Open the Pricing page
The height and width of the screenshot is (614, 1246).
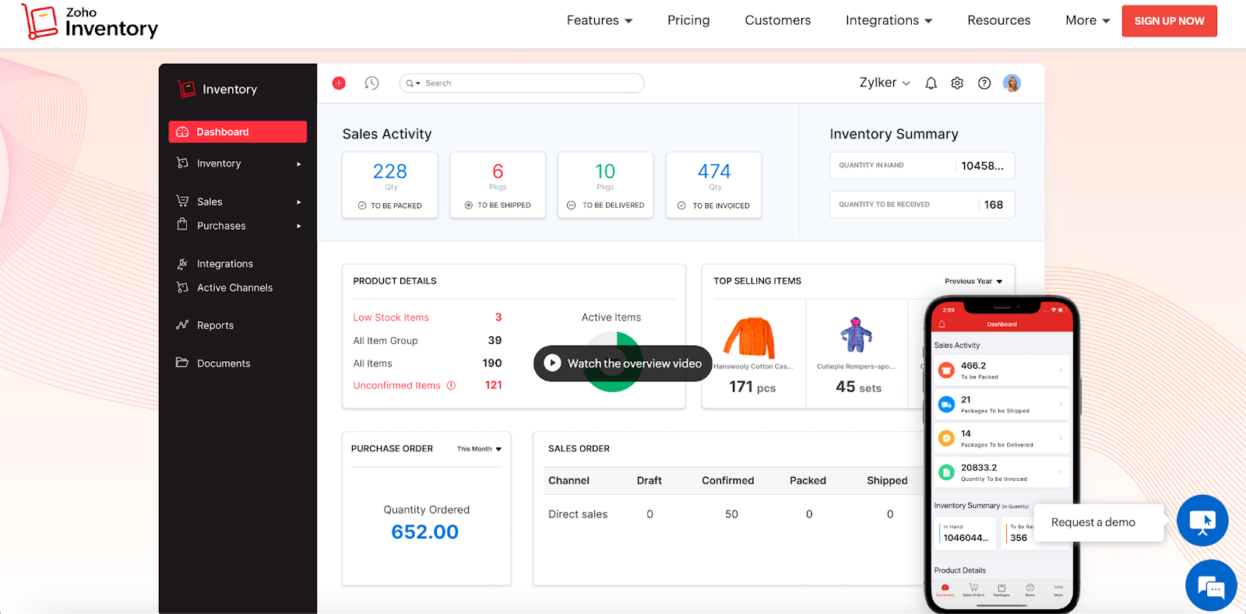tap(688, 20)
